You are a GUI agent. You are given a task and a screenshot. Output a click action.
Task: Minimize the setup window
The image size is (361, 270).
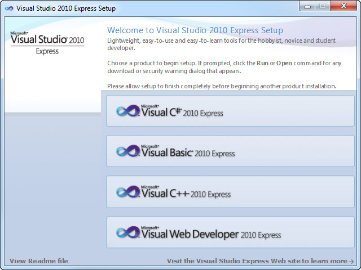[307, 6]
